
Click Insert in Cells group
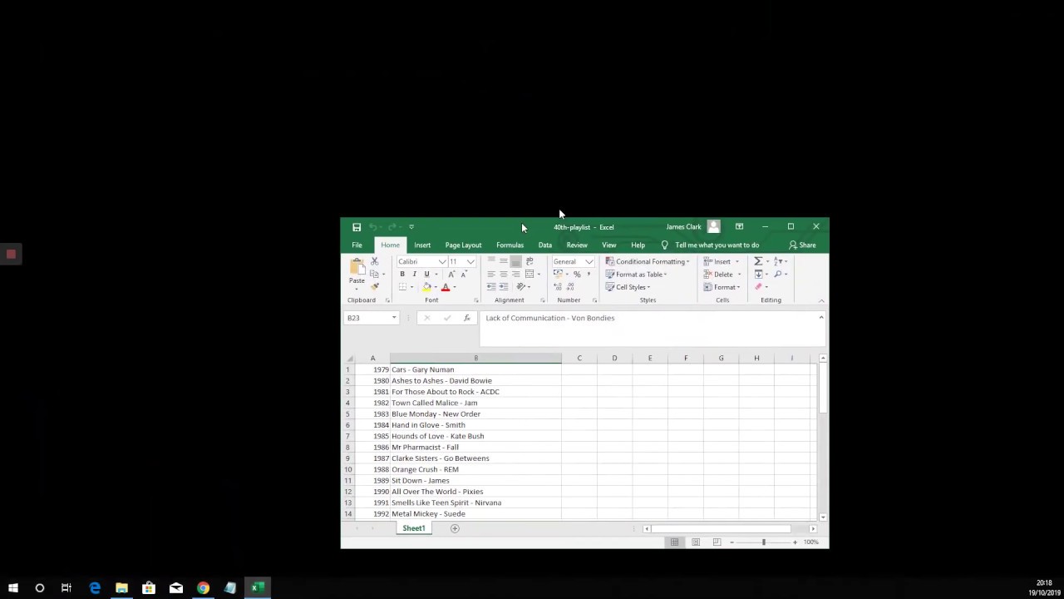click(x=722, y=261)
